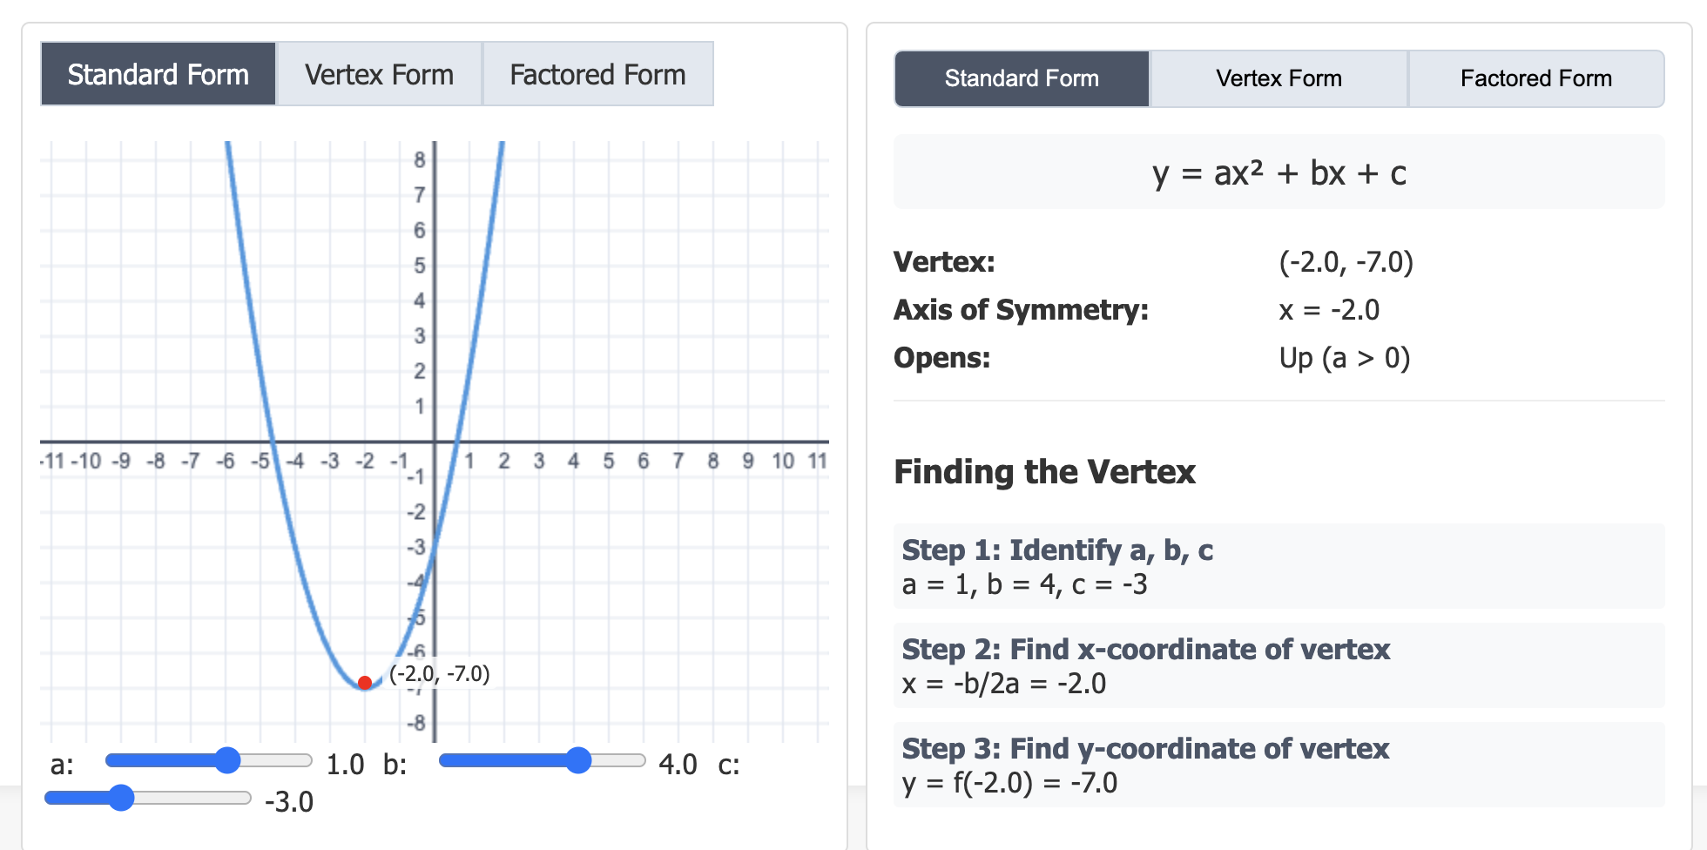Click the red vertex point on the parabola
The image size is (1707, 850).
click(x=365, y=683)
